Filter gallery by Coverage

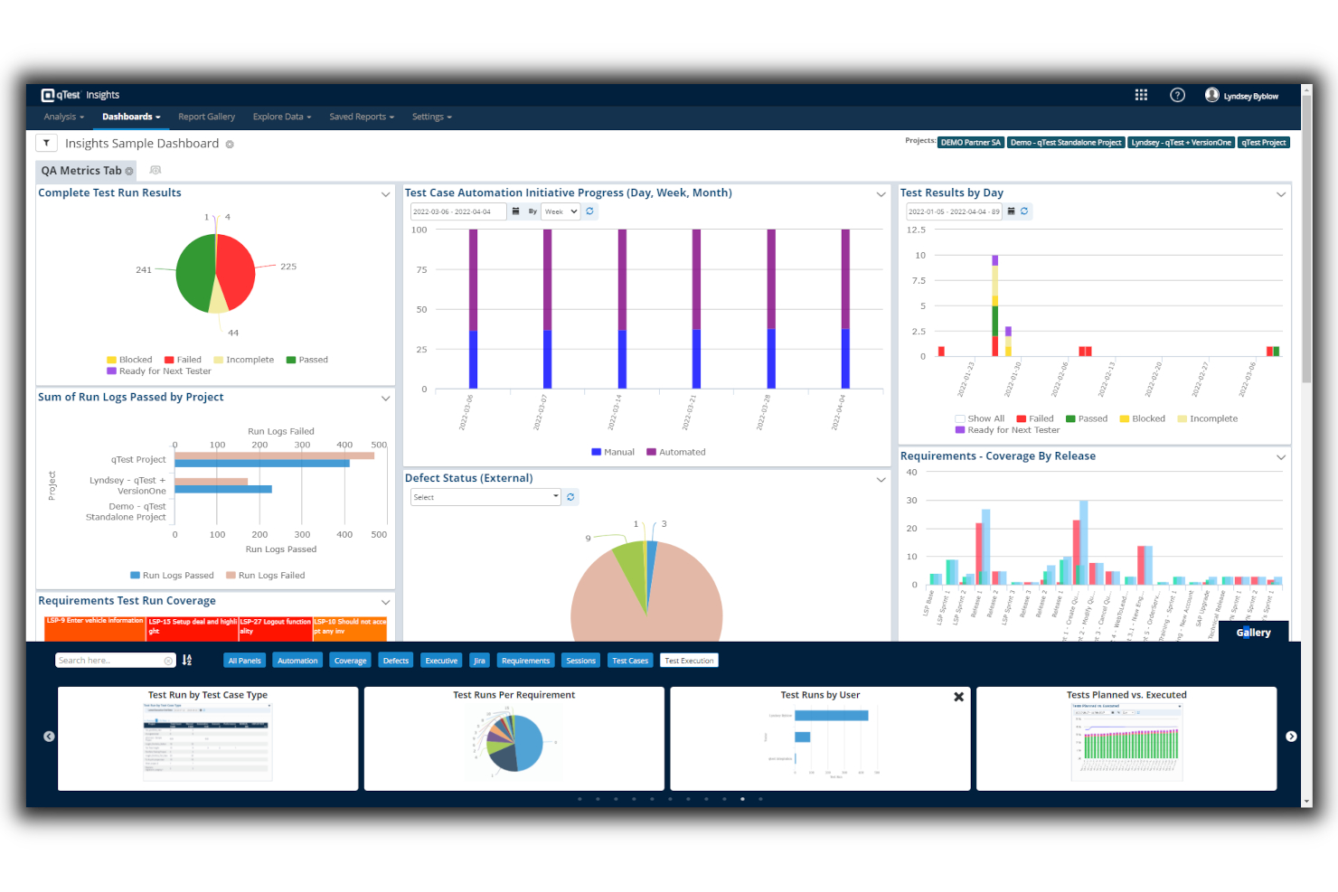click(350, 661)
